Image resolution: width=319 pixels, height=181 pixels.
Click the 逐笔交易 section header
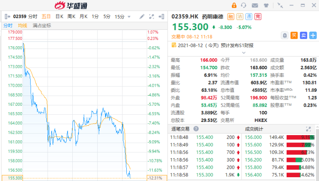coord(180,129)
